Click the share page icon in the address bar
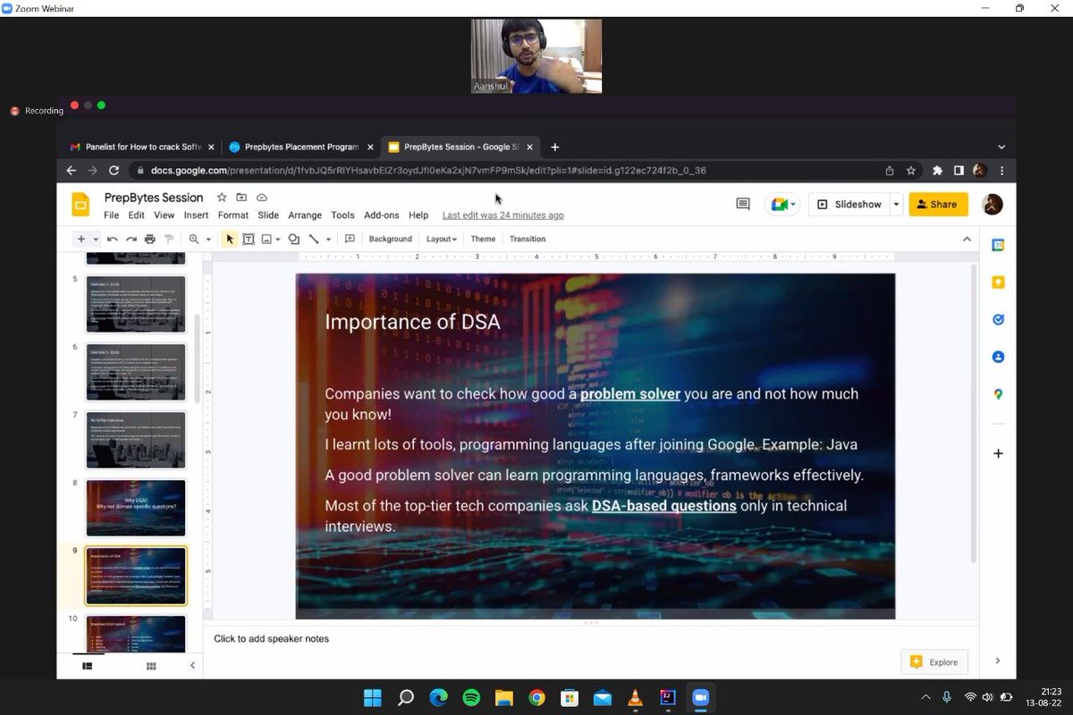The width and height of the screenshot is (1073, 715). pos(889,170)
